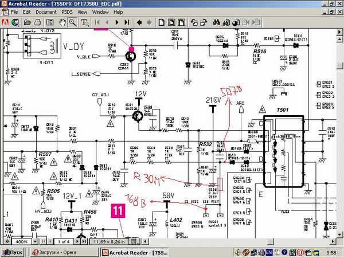Click the next highlight icon
This screenshot has height=258, width=344.
click(x=256, y=22)
